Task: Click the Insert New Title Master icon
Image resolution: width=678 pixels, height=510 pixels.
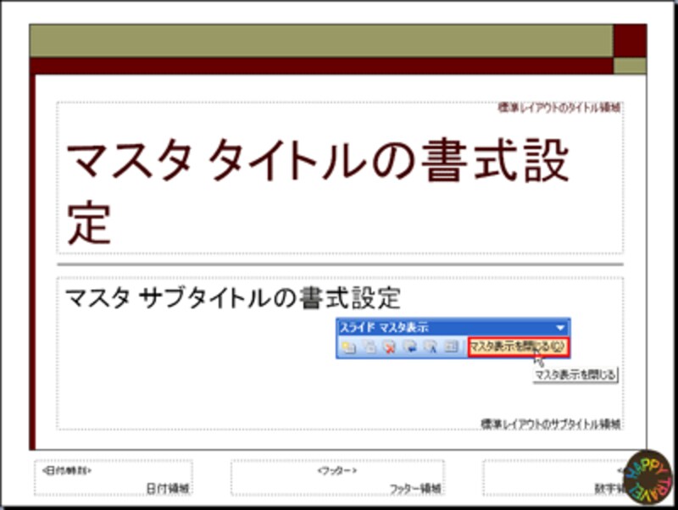Action: (x=370, y=346)
